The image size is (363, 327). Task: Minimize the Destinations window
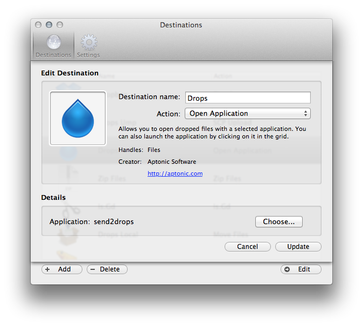(49, 25)
